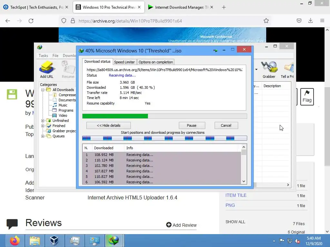This screenshot has height=247, width=330.
Task: Click the Add Review link
Action: click(x=181, y=225)
